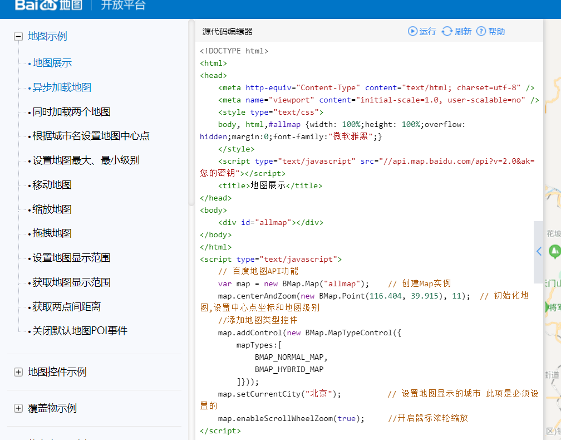Viewport: 561px width, 440px height.
Task: Collapse code editor with left chevron handle
Action: tap(539, 252)
